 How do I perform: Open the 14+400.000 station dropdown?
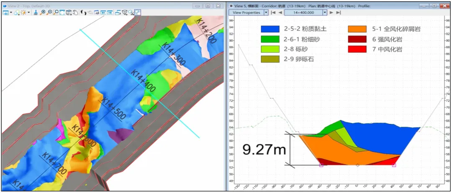325,13
